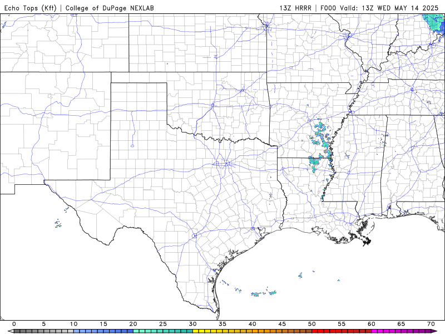Click the teal echo area in the top-right corner

(434, 23)
